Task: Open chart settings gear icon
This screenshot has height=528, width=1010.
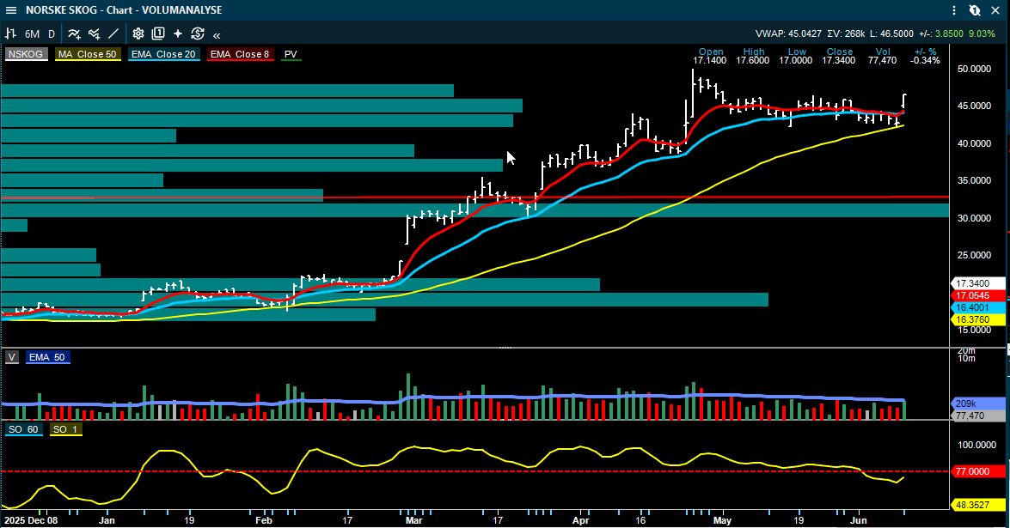Action: pyautogui.click(x=138, y=33)
